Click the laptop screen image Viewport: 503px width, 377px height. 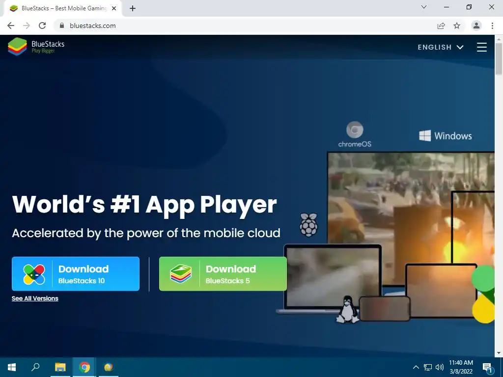click(x=333, y=277)
